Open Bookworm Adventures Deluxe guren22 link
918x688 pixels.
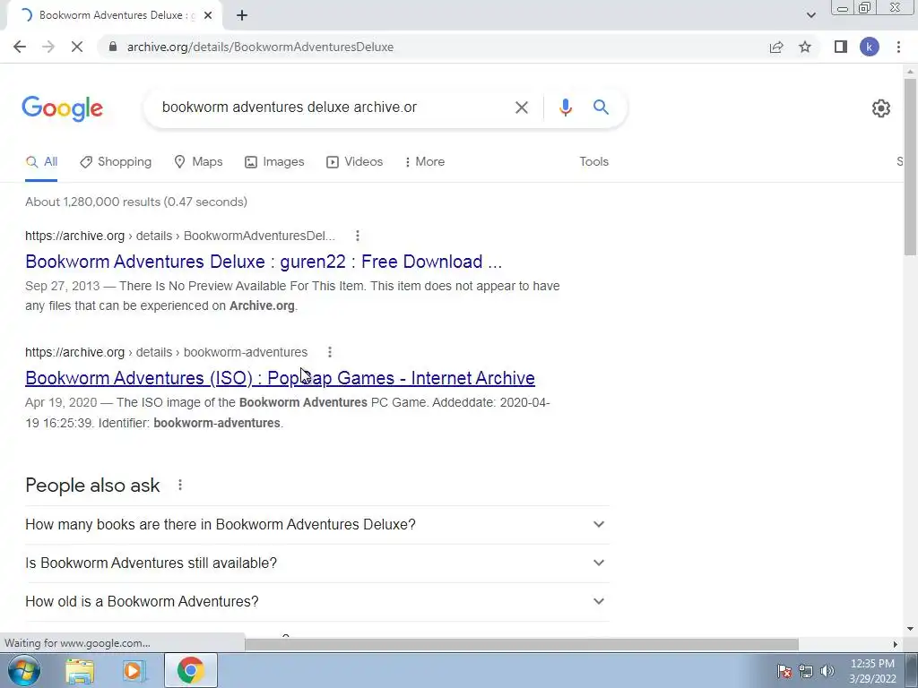[264, 262]
